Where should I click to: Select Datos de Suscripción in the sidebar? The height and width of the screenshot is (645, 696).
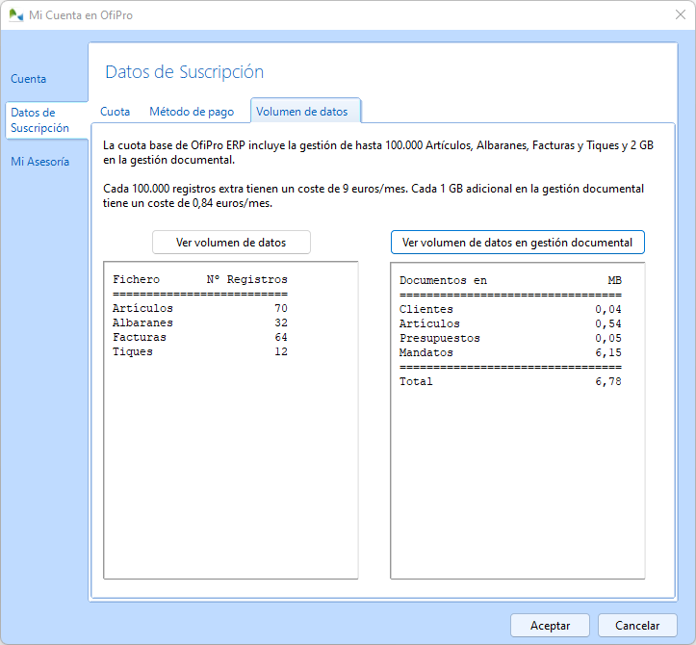pyautogui.click(x=39, y=120)
